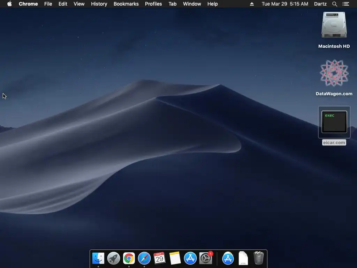
Task: Open the File menu
Action: (48, 4)
